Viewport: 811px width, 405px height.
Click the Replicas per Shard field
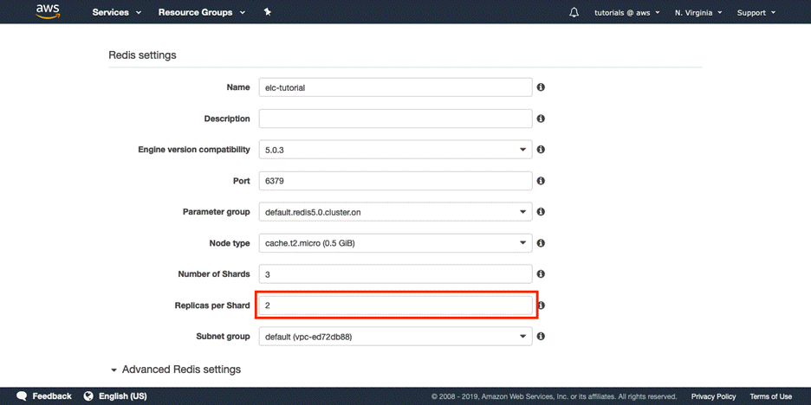pos(395,305)
